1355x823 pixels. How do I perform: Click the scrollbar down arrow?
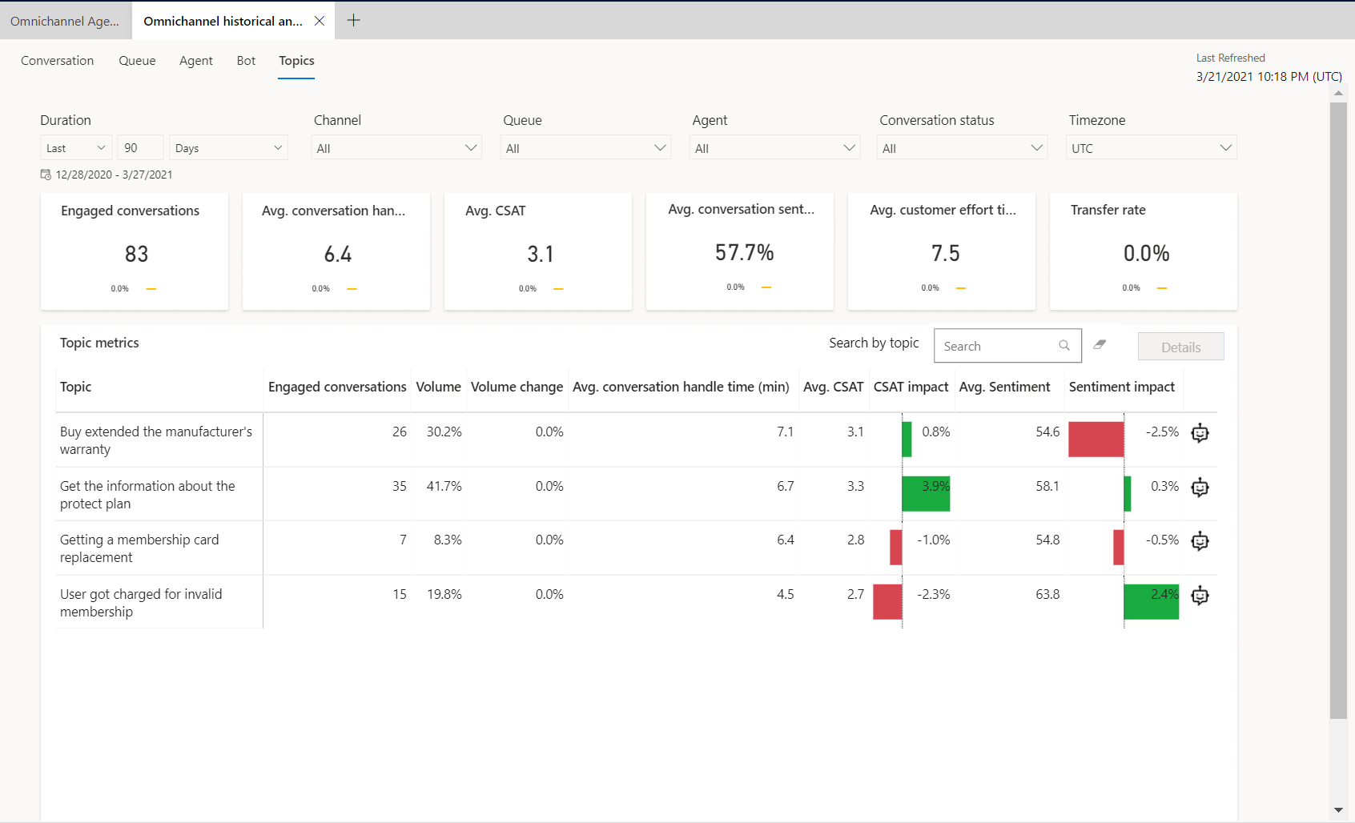pos(1338,810)
